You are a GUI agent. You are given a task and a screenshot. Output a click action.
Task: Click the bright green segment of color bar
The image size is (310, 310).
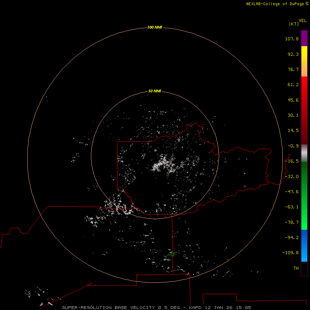(x=304, y=196)
